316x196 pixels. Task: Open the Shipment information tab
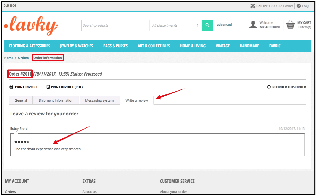(56, 100)
